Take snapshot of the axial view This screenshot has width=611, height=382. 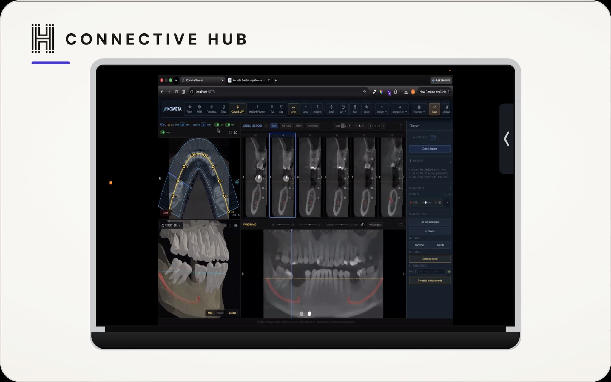click(236, 132)
